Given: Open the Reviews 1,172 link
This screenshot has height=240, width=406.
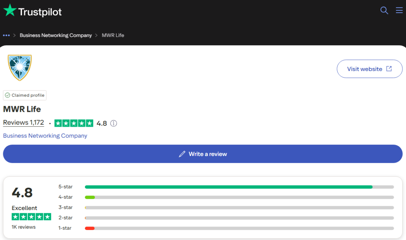Looking at the screenshot, I should pyautogui.click(x=24, y=122).
